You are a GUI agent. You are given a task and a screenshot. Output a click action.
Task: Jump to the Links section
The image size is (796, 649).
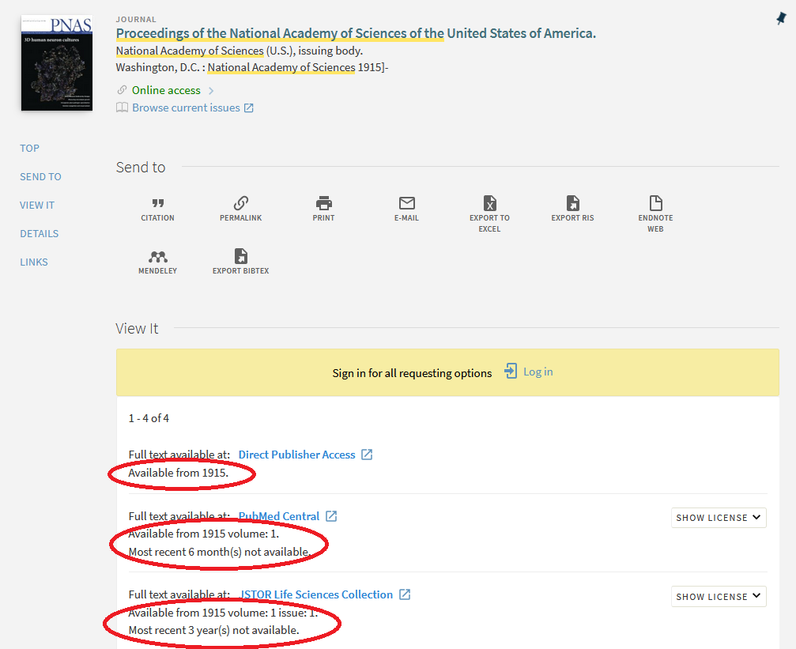click(x=34, y=262)
